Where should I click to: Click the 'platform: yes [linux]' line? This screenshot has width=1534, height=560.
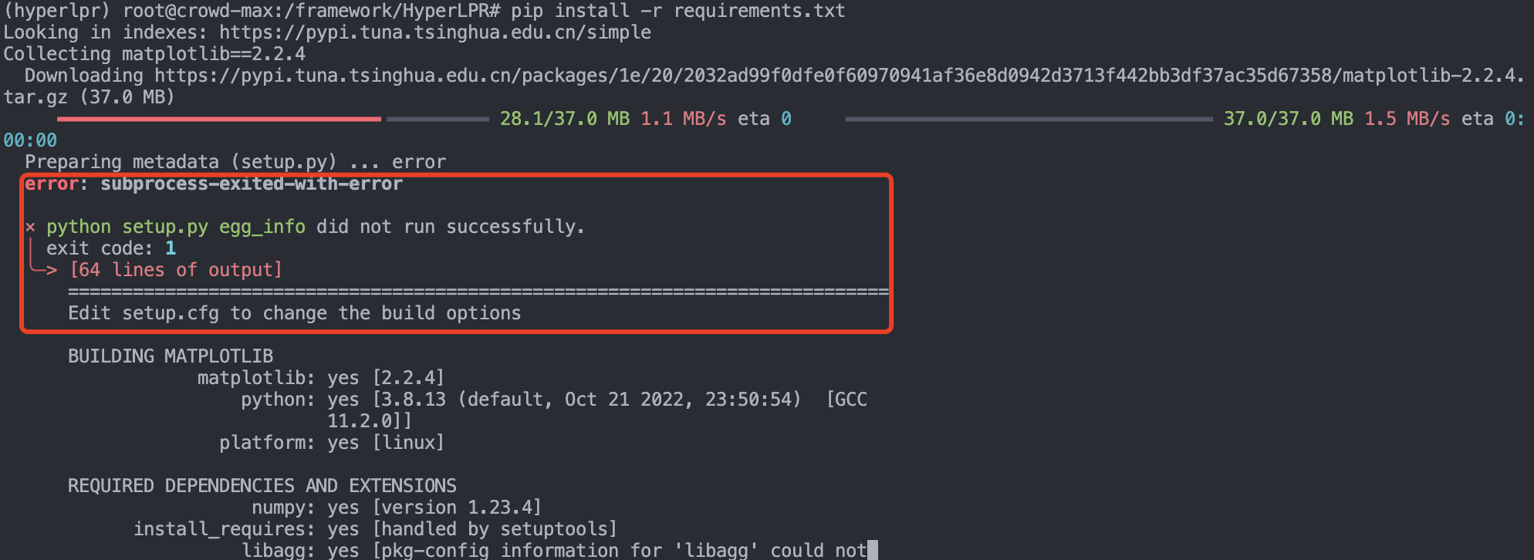click(x=332, y=443)
